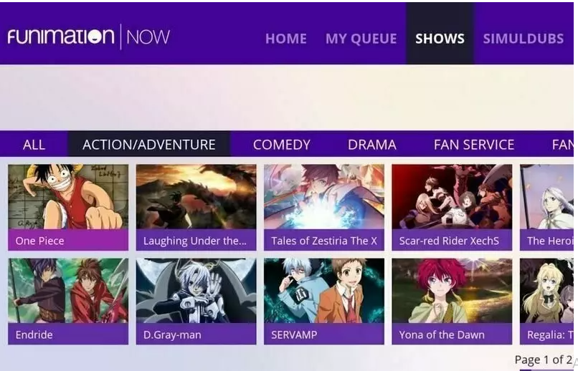Click the Page 1 of 2 indicator
Viewport: 578px width, 371px height.
tap(544, 360)
